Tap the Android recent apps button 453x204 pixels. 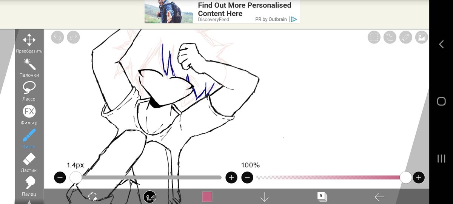[441, 158]
